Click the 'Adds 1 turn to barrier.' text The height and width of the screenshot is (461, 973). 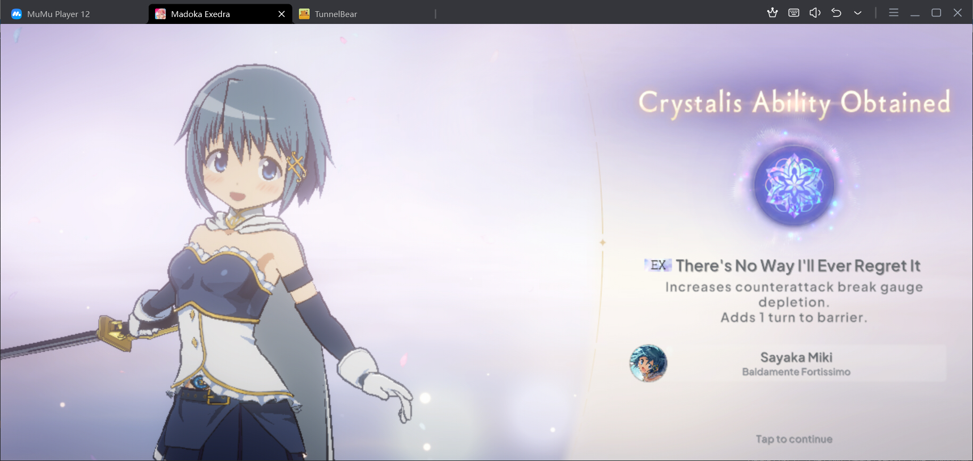794,318
